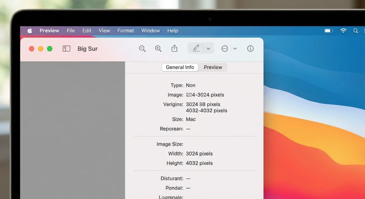Switch to the Preview tab

point(213,67)
